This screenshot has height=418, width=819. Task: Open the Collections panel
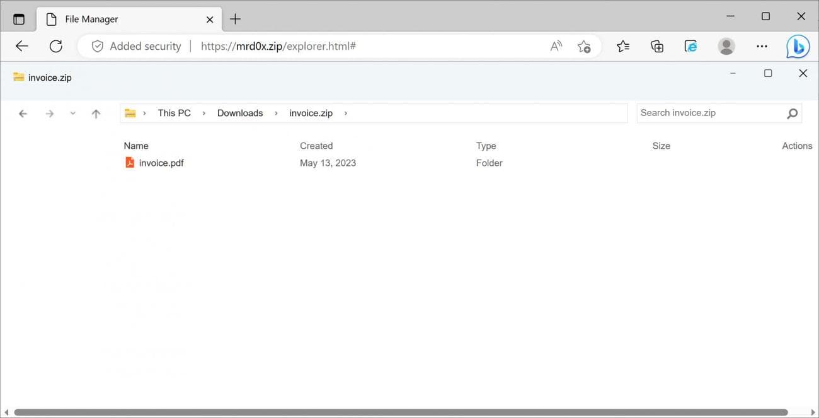[656, 45]
